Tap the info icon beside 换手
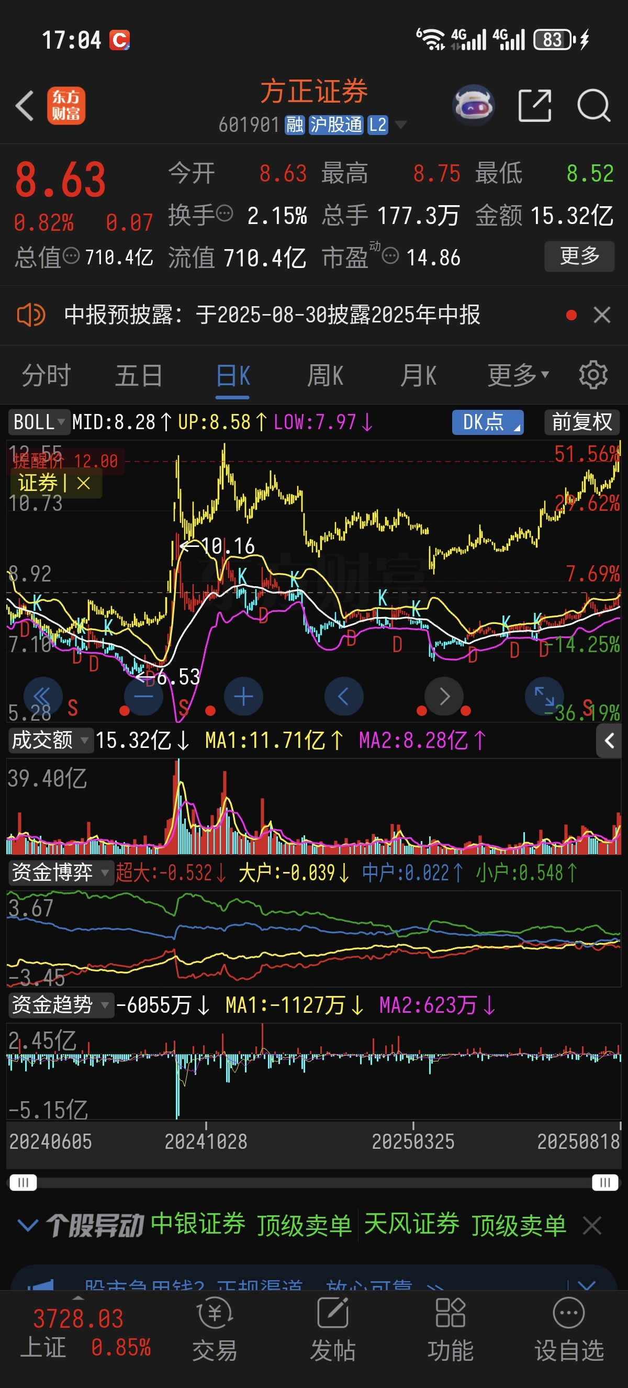Image resolution: width=628 pixels, height=1388 pixels. [x=225, y=214]
